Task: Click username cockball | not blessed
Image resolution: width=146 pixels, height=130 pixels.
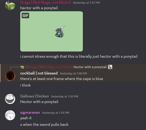Action: point(39,73)
